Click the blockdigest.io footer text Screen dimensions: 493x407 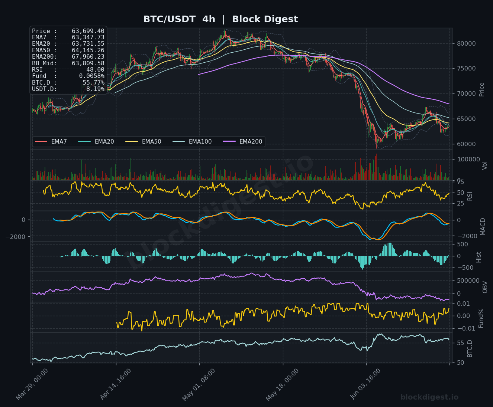(429, 397)
